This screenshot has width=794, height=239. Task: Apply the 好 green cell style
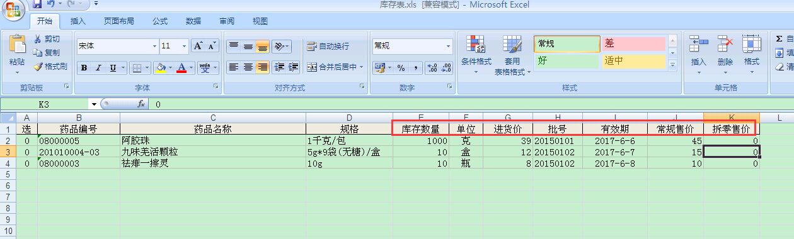[567, 61]
